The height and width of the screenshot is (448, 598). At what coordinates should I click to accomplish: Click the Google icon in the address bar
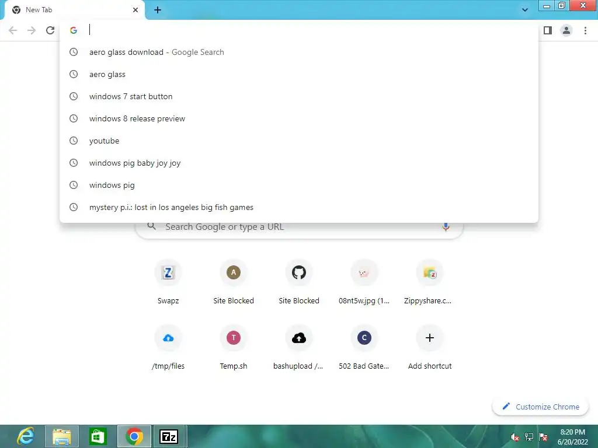coord(74,30)
